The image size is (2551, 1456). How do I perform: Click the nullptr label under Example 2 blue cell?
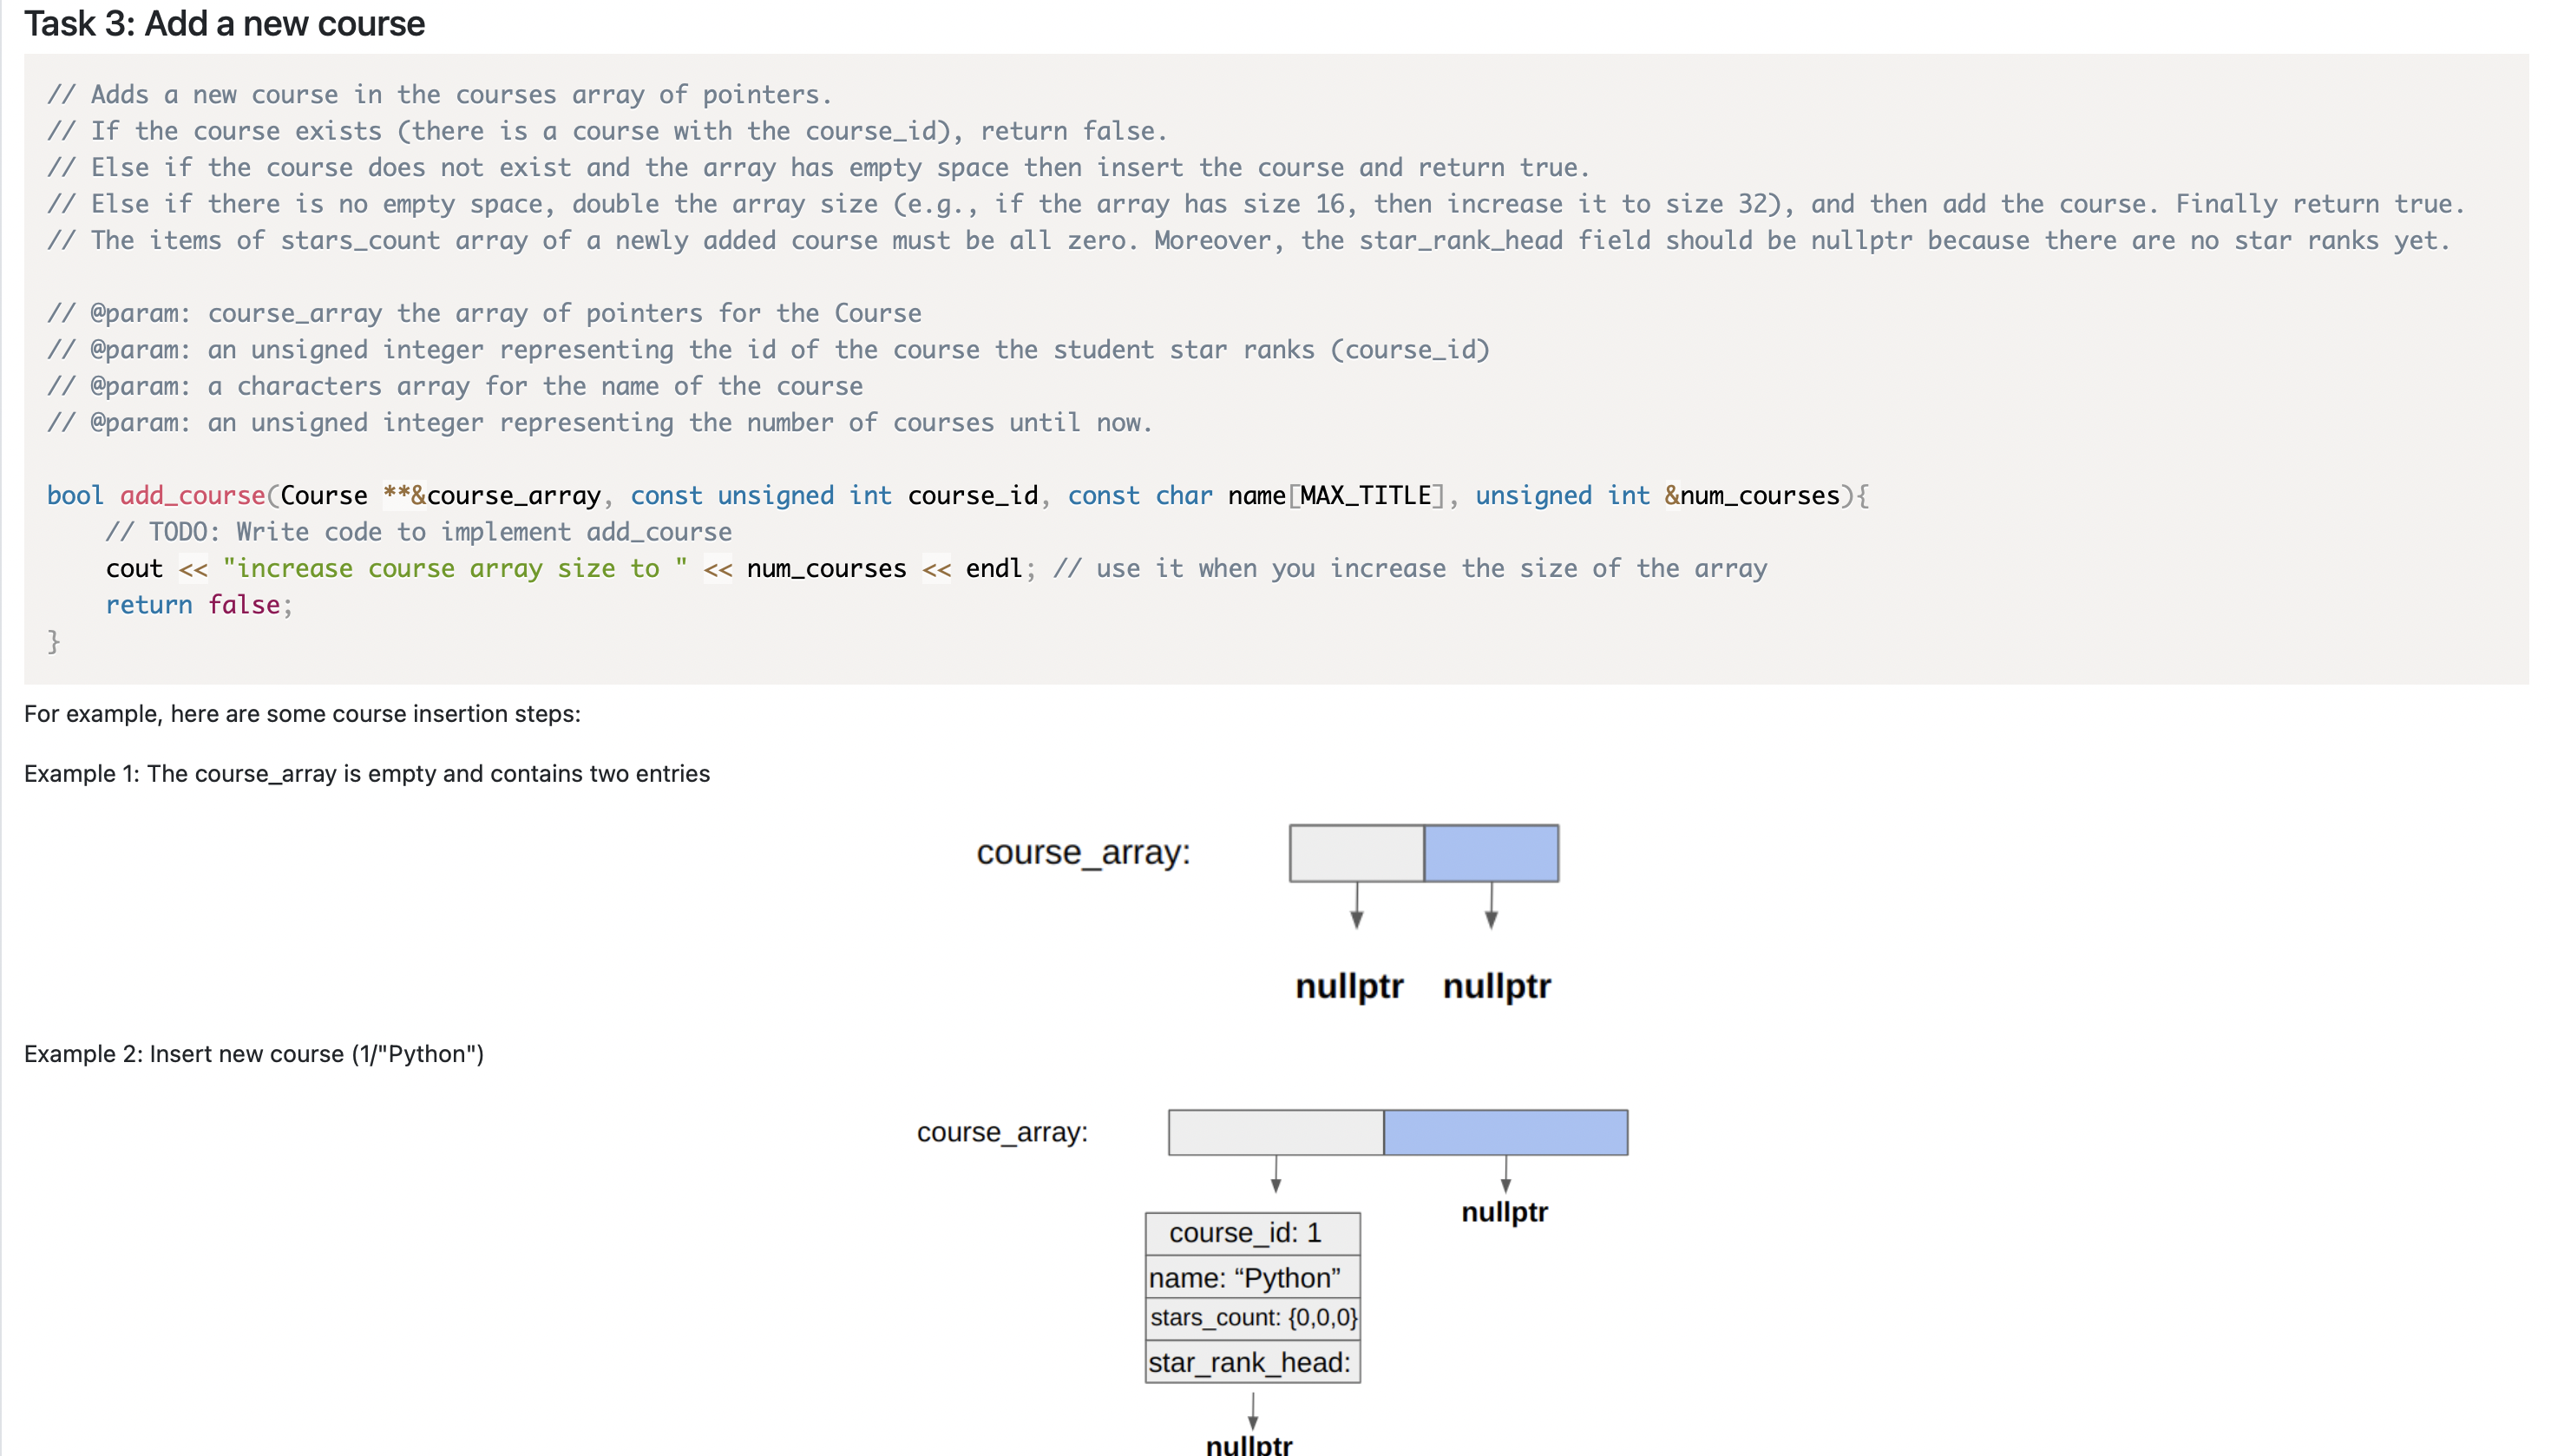click(x=1504, y=1212)
